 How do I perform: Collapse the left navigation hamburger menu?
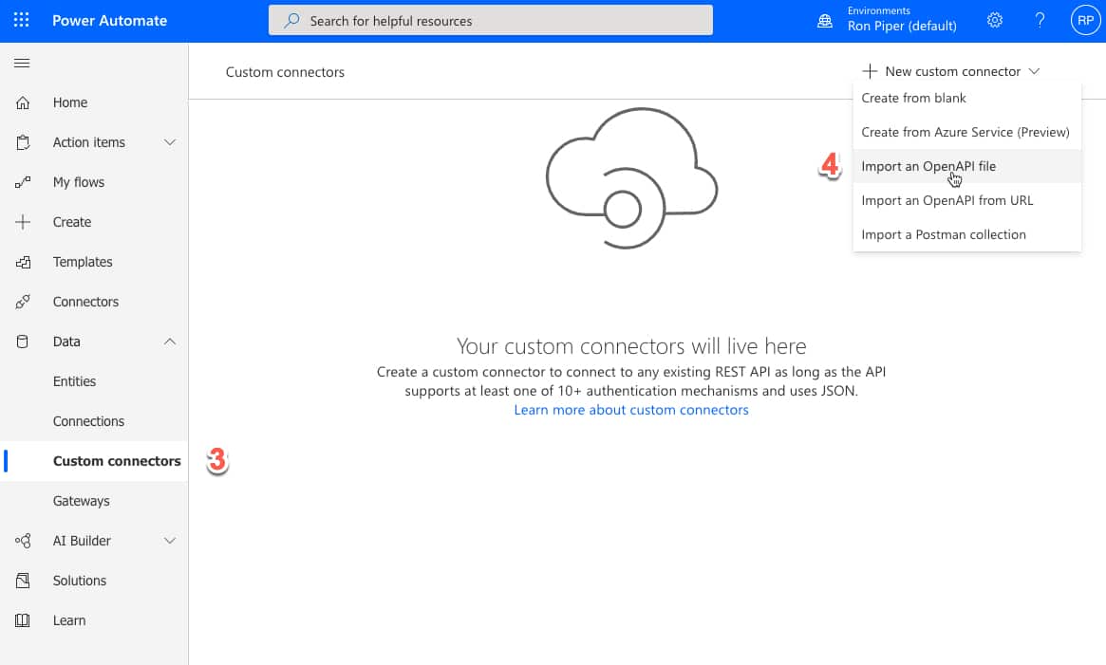pos(22,64)
